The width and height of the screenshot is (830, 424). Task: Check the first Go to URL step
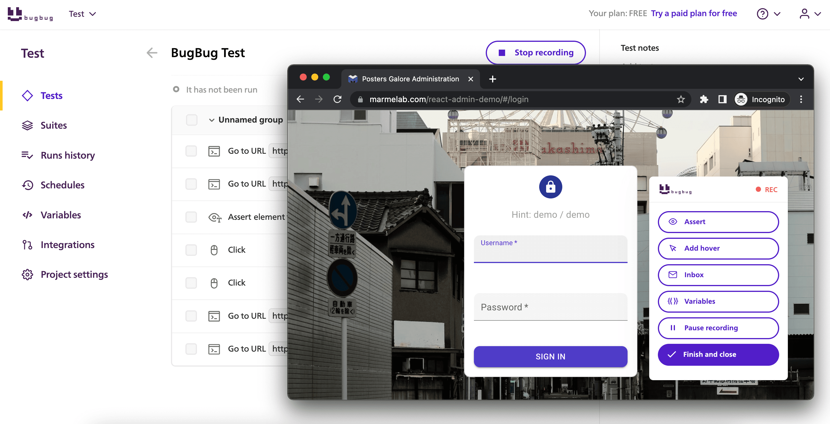point(191,151)
